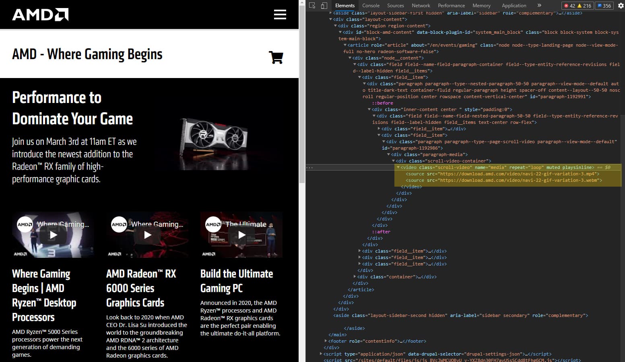The height and width of the screenshot is (362, 625).
Task: Click the webpage vertical scrollbar
Action: pyautogui.click(x=302, y=92)
